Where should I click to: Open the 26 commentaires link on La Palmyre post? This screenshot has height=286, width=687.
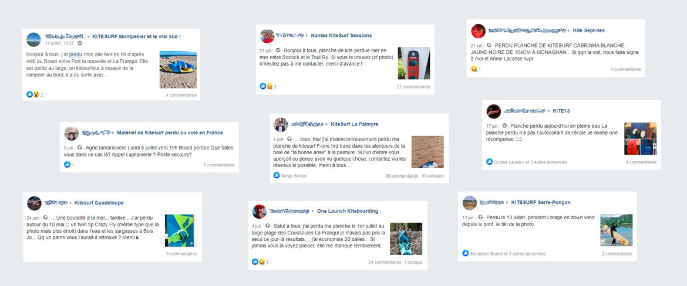tap(402, 175)
